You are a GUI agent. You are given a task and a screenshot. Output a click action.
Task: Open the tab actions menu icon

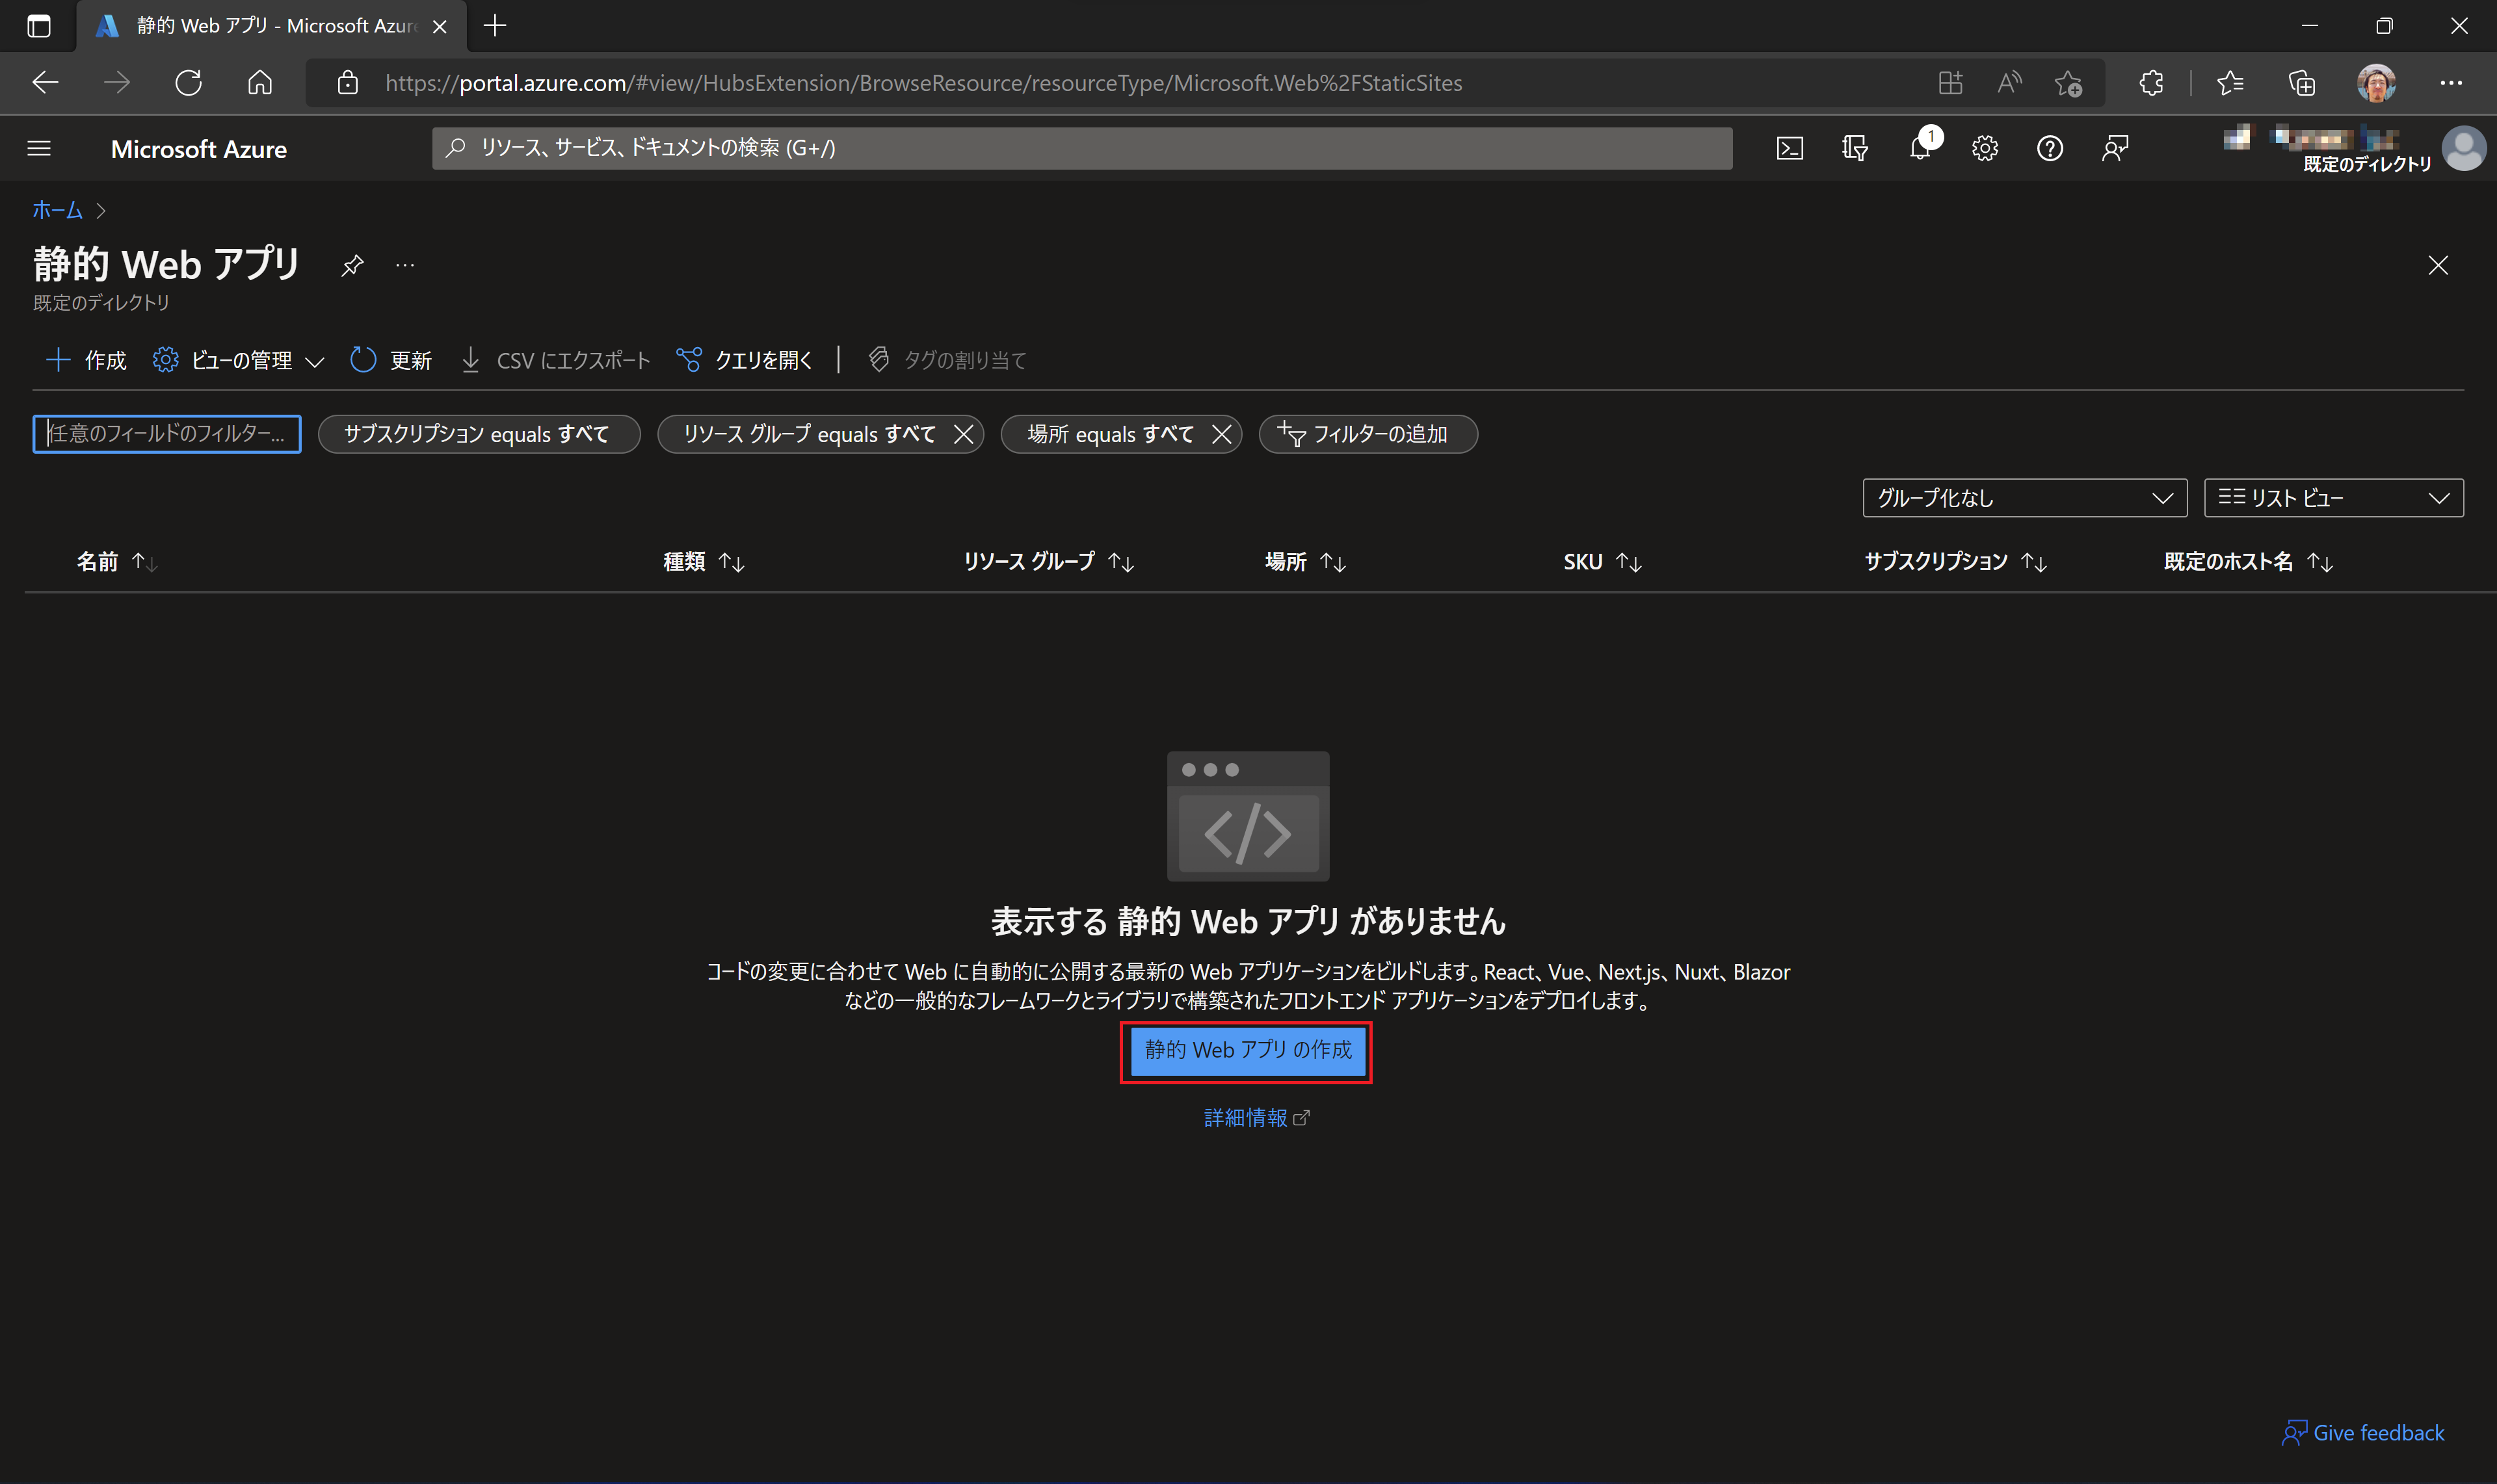pyautogui.click(x=39, y=26)
